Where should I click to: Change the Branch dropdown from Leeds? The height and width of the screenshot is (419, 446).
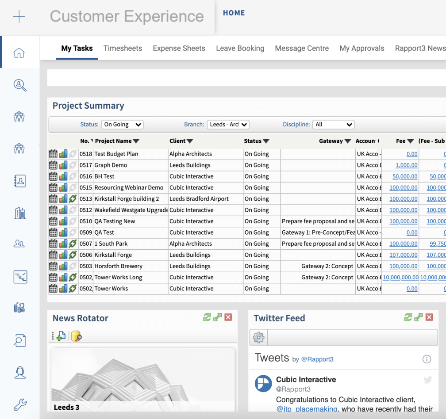[228, 124]
